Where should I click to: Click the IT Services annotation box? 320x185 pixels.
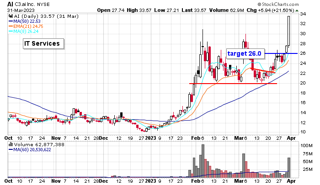click(43, 44)
